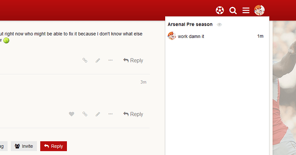Copy link icon on the second post
The height and width of the screenshot is (155, 296).
[85, 114]
